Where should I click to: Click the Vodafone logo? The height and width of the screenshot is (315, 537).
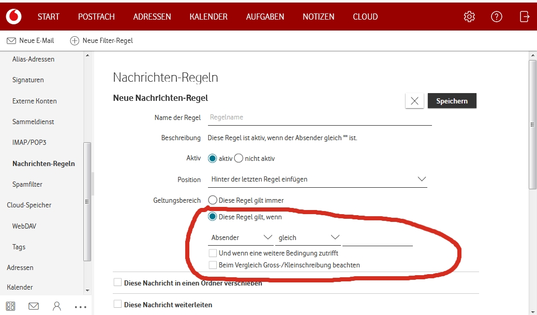pos(13,16)
